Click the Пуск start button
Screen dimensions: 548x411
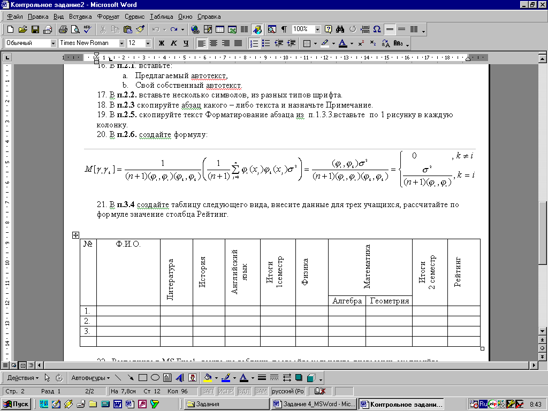pos(16,404)
